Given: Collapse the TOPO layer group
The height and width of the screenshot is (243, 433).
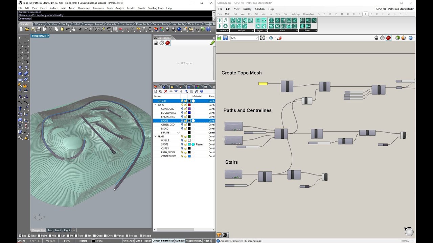Looking at the screenshot, I should (x=156, y=105).
